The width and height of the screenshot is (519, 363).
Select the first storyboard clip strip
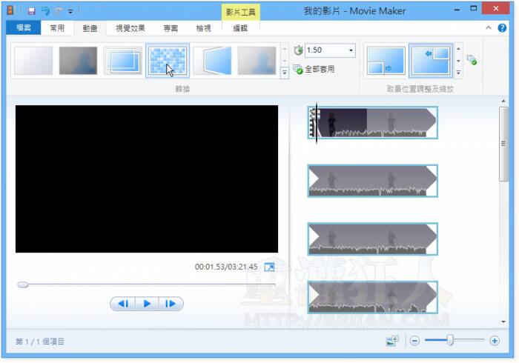(373, 122)
